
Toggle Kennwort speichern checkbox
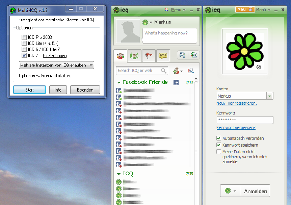click(x=219, y=145)
